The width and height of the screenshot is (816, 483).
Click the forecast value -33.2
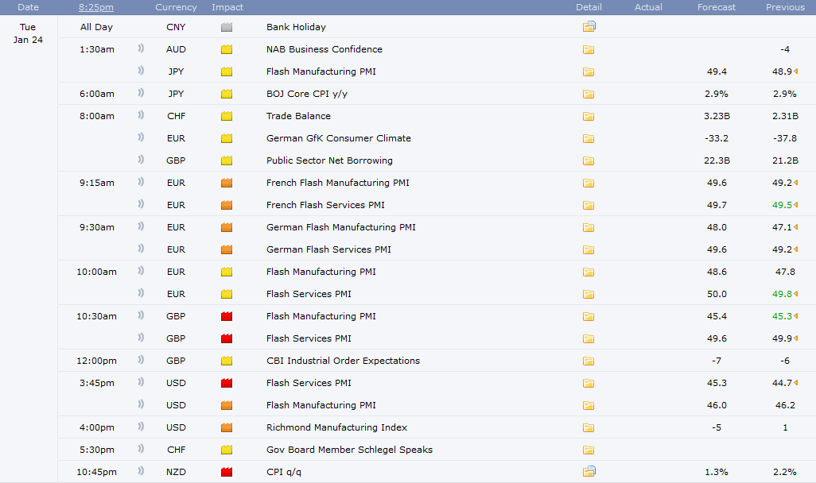coord(717,138)
